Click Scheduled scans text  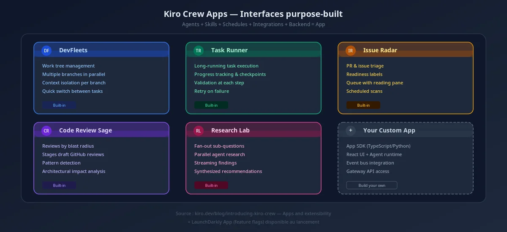tap(364, 91)
